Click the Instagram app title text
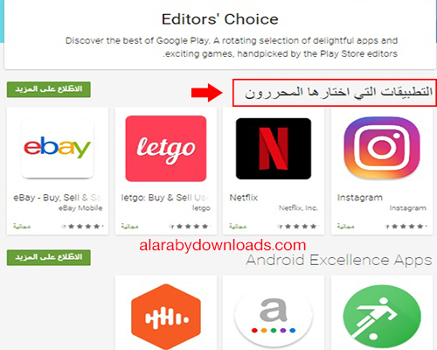The image size is (437, 350). click(360, 198)
